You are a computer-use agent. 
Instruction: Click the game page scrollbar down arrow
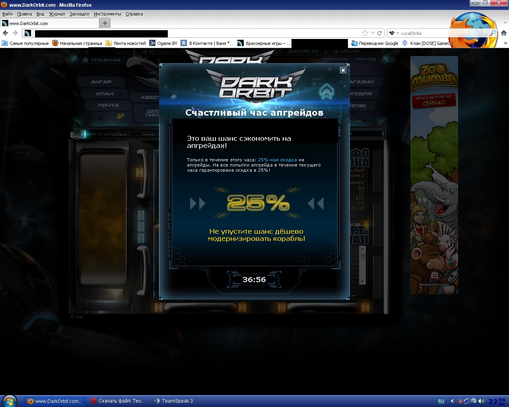tap(362, 281)
